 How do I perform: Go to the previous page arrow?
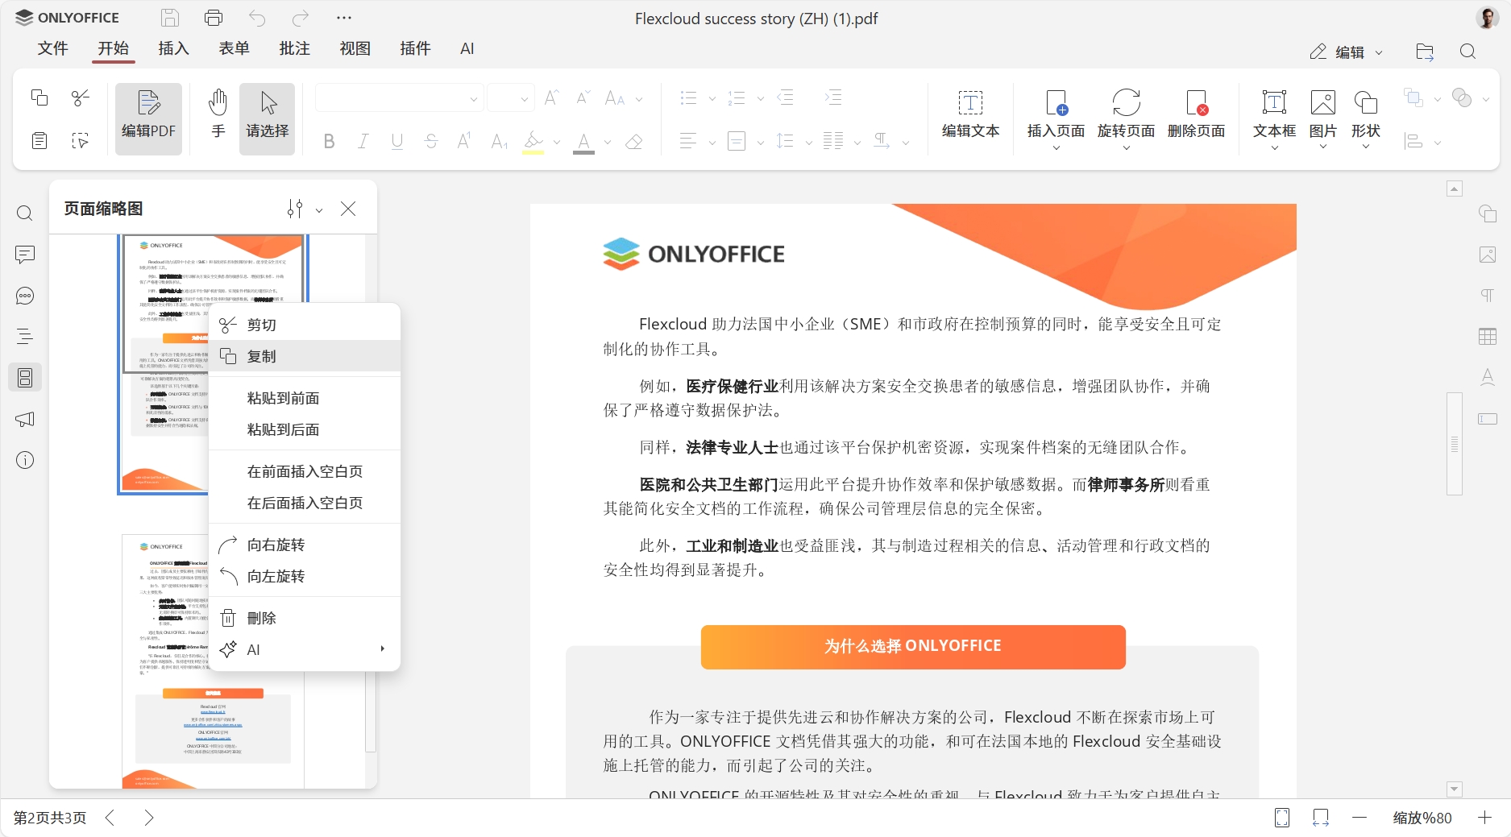110,818
